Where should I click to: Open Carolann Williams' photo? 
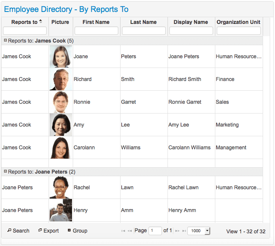(x=61, y=147)
